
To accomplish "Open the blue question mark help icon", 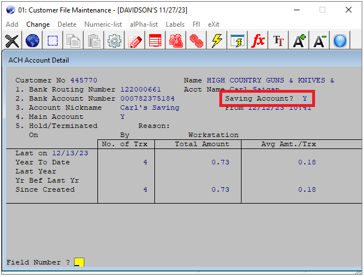I will [340, 41].
